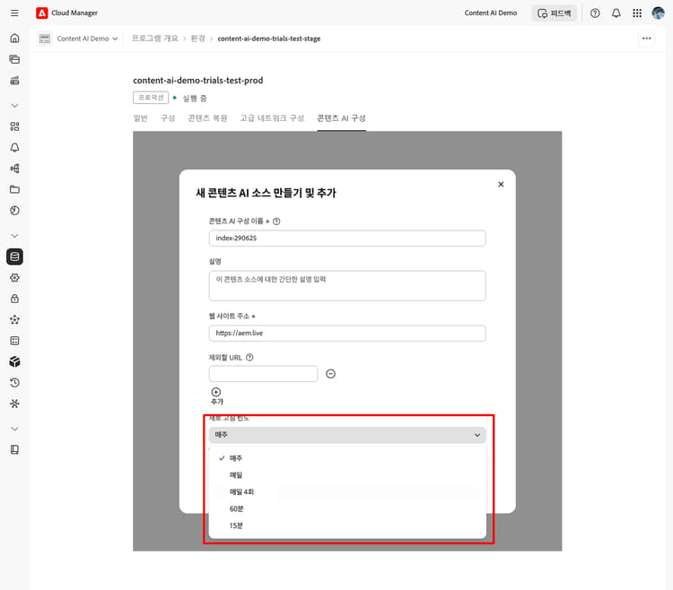Click the index-290625 name field
673x590 pixels.
tap(347, 239)
